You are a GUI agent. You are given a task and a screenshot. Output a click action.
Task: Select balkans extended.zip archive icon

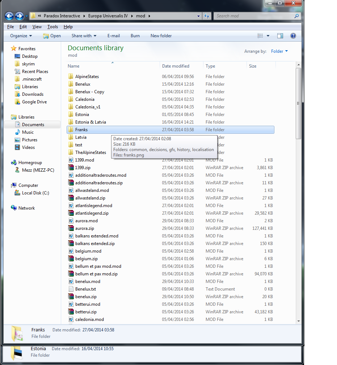71,244
